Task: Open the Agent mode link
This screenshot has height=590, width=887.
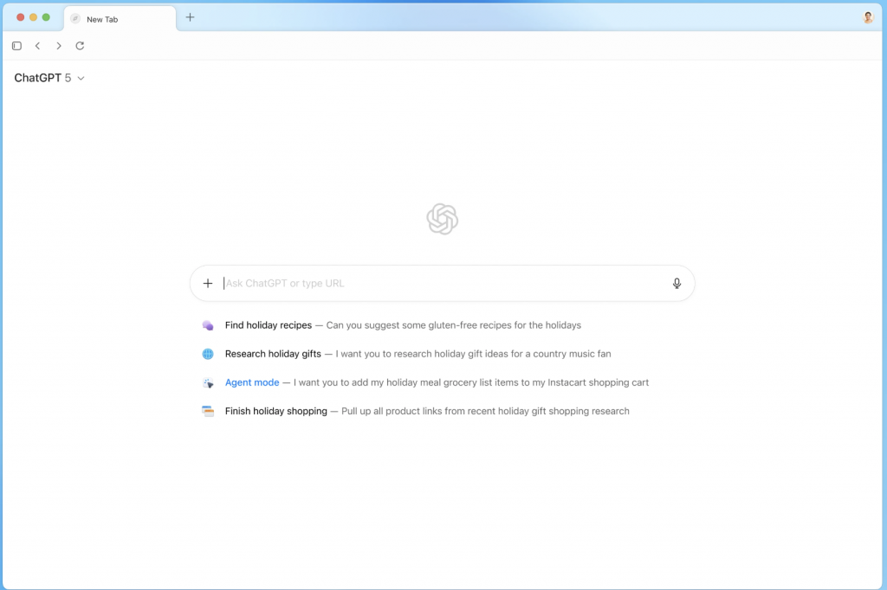Action: [252, 382]
